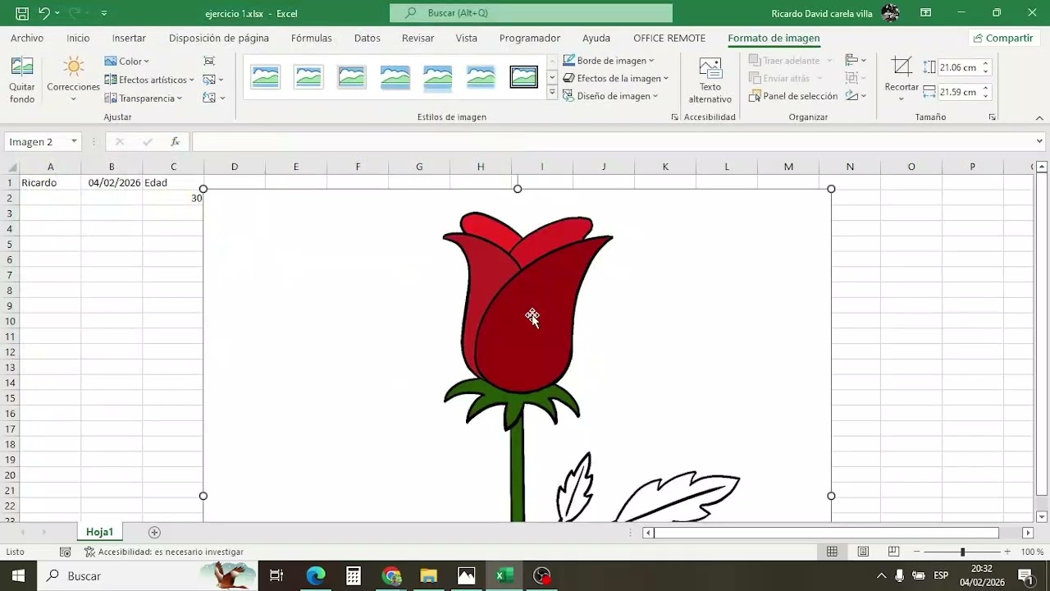Viewport: 1050px width, 591px height.
Task: Select column header N
Action: pos(850,167)
